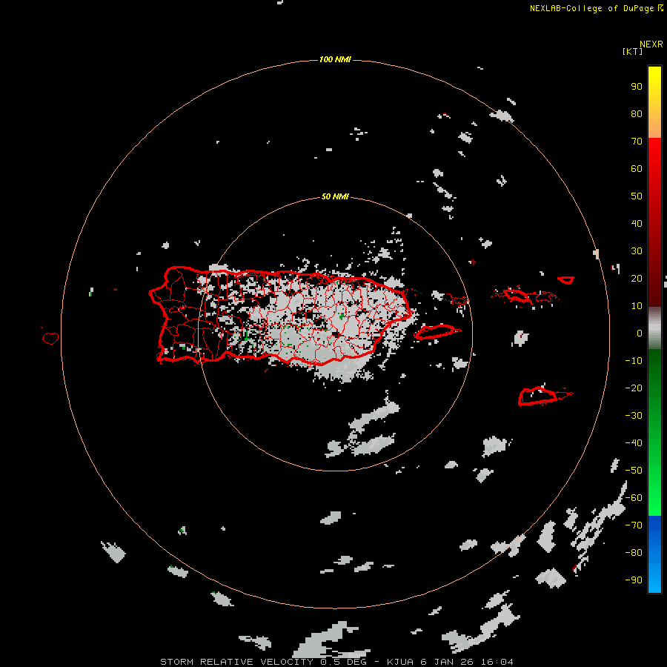The height and width of the screenshot is (667, 667).
Task: Click the -20 value on velocity scale
Action: click(634, 388)
